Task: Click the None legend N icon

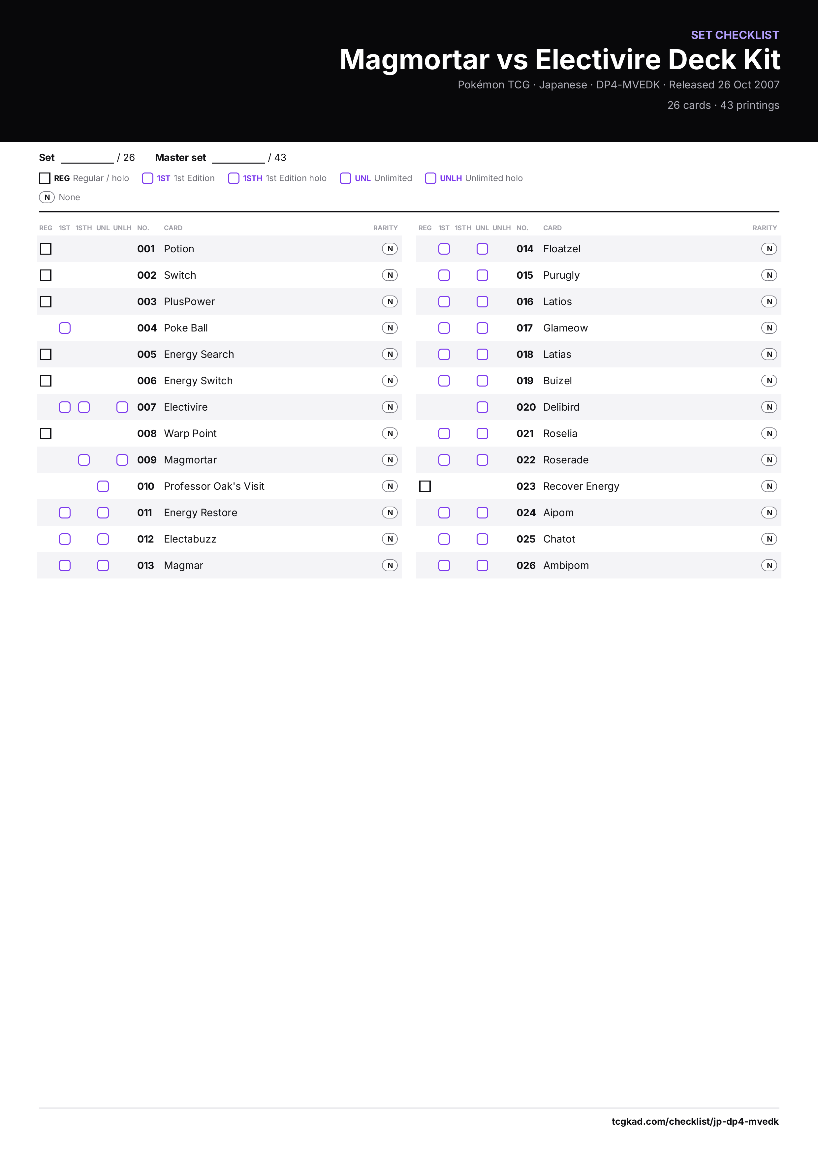Action: [x=47, y=198]
